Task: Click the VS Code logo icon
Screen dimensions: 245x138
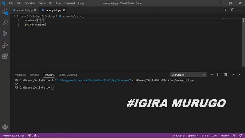Action: click(x=3, y=3)
